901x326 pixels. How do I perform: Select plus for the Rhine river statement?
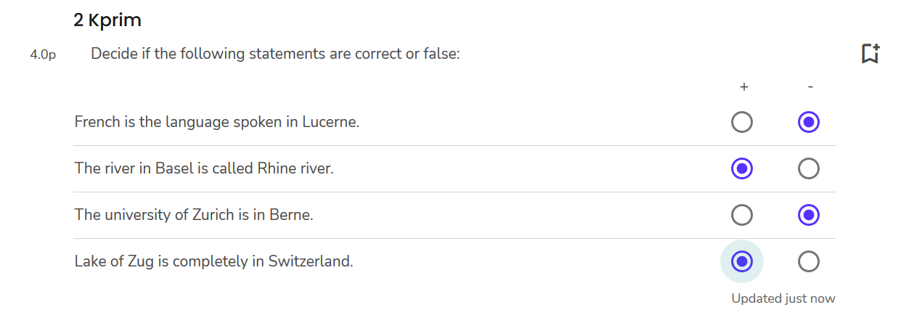click(x=742, y=168)
